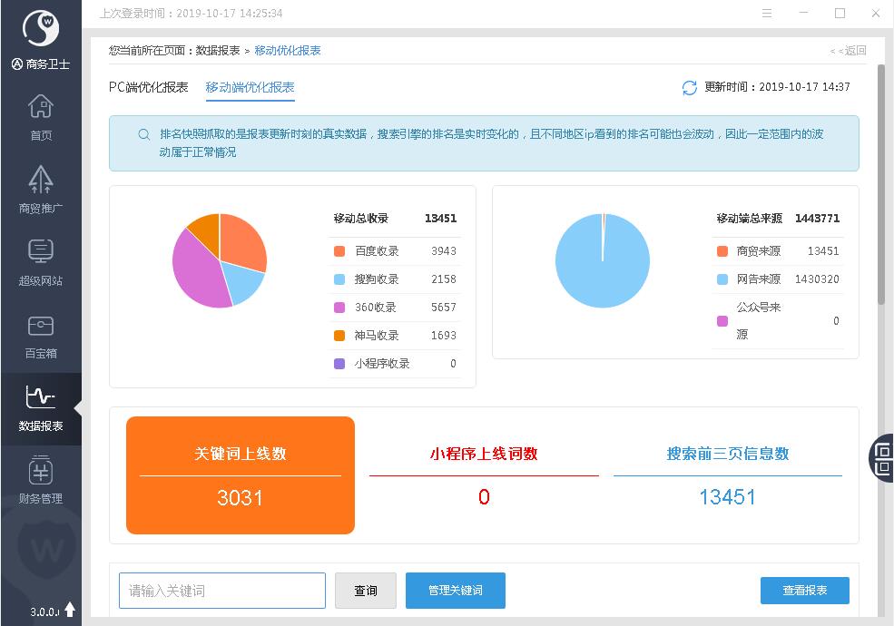The height and width of the screenshot is (626, 894).
Task: Click the 管理关键词 button
Action: pos(455,591)
